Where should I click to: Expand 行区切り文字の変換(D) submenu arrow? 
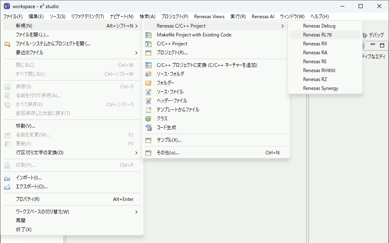tap(136, 153)
